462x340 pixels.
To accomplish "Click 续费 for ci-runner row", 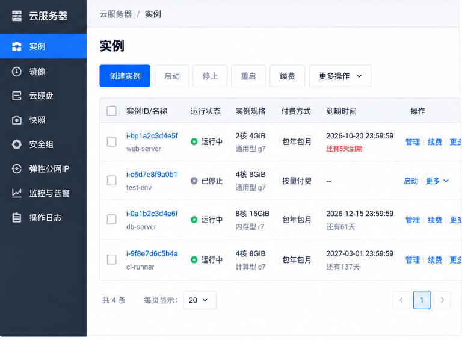I will tap(434, 259).
